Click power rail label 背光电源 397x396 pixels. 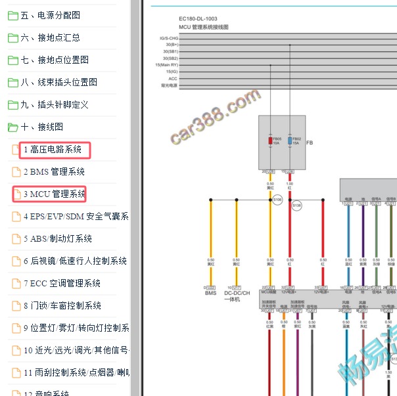tap(169, 85)
